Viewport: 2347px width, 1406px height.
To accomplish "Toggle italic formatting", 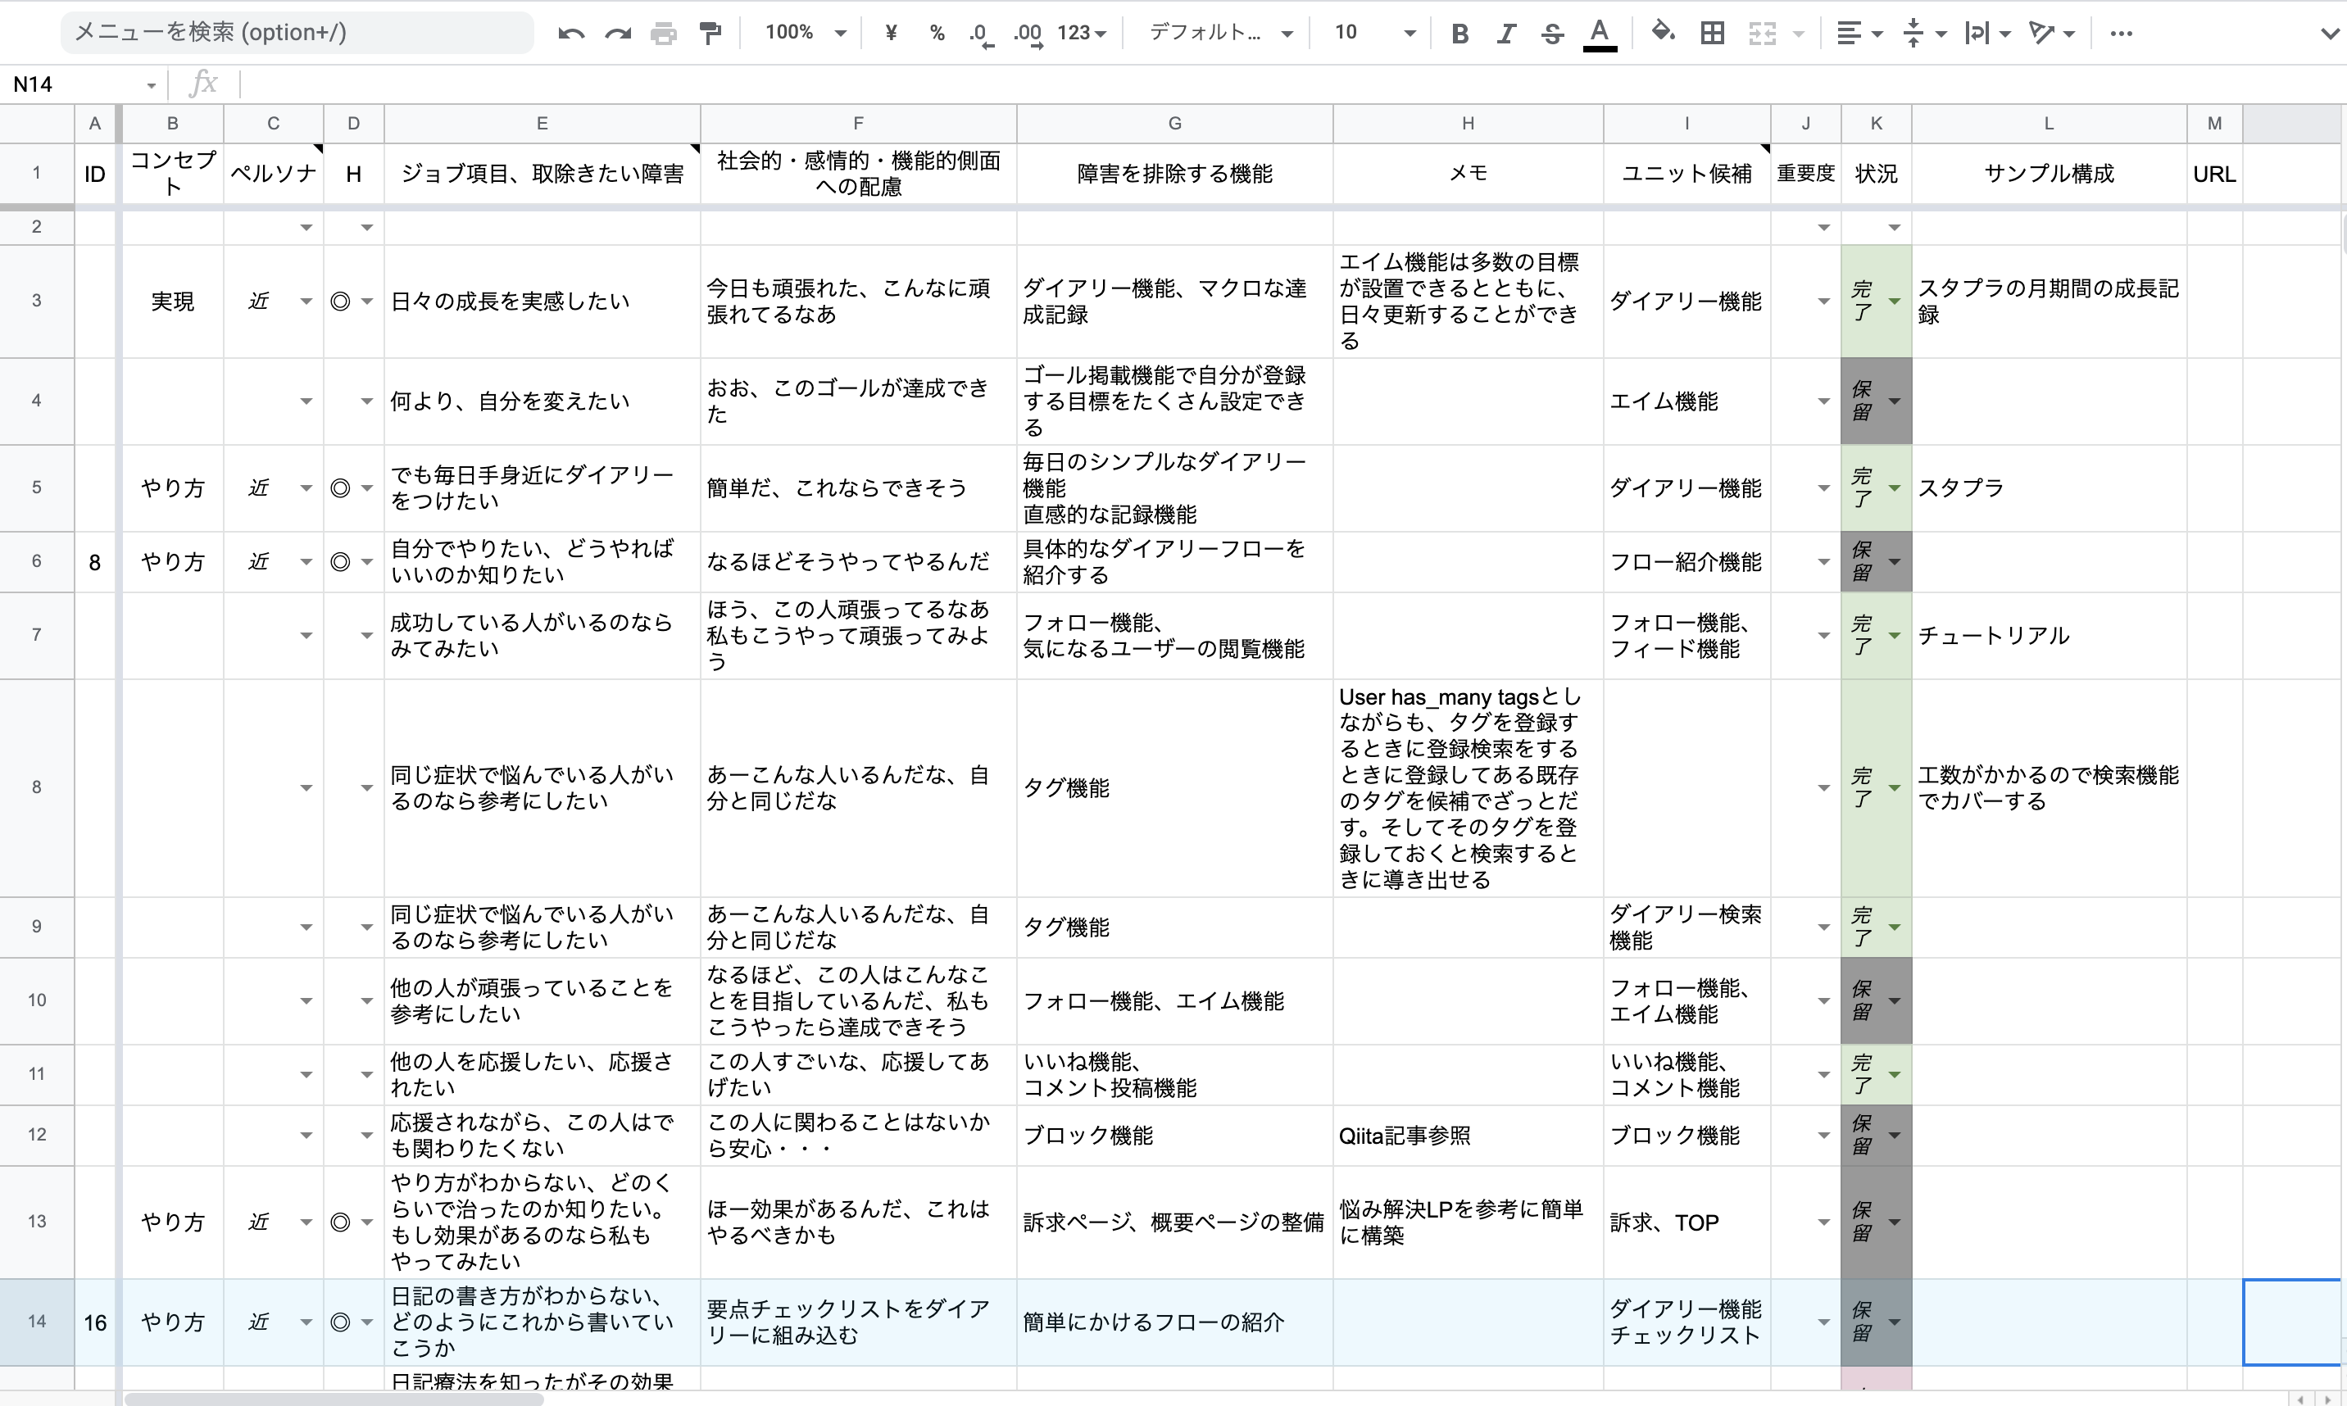I will [x=1505, y=34].
